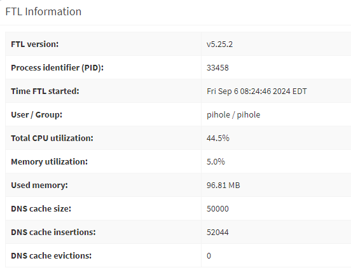Click the 50000 cache size value
Screen dimensions: 351x270
pos(217,209)
